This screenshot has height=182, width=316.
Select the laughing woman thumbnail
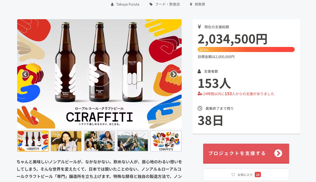pos(66,141)
